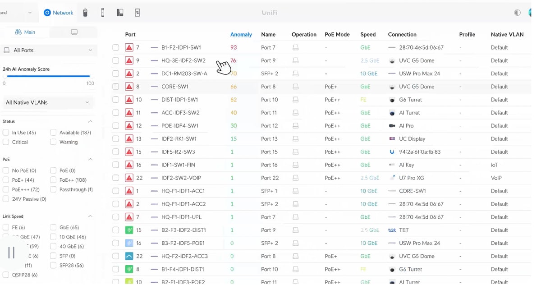Click the pause button overlay

pyautogui.click(x=12, y=253)
